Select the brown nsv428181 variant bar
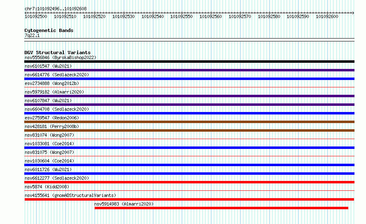This screenshot has height=224, width=366. pos(189,130)
